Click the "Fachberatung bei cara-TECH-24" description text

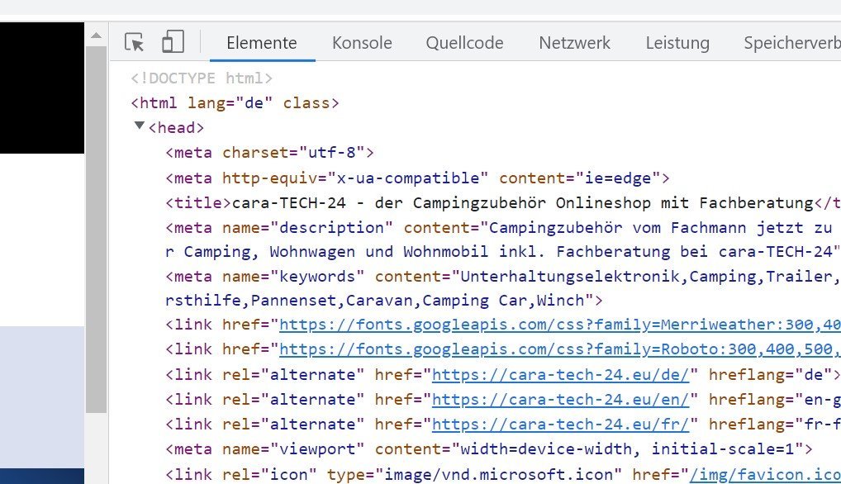click(694, 251)
